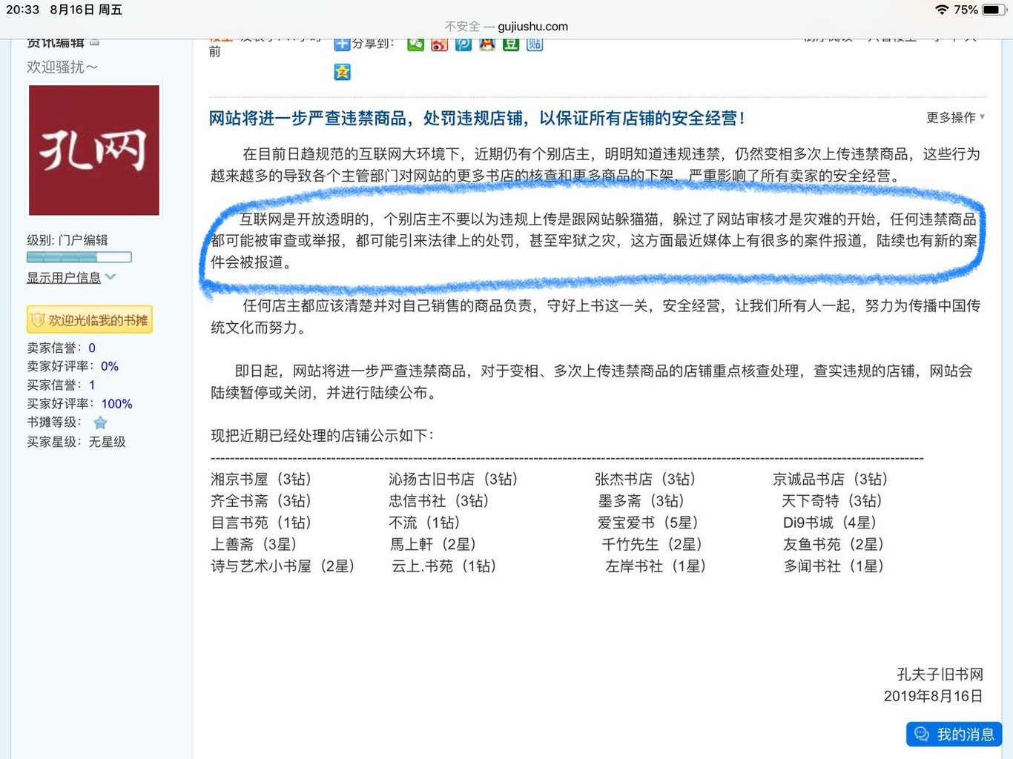Click the seller reputation value 0
The width and height of the screenshot is (1013, 759).
pos(92,348)
